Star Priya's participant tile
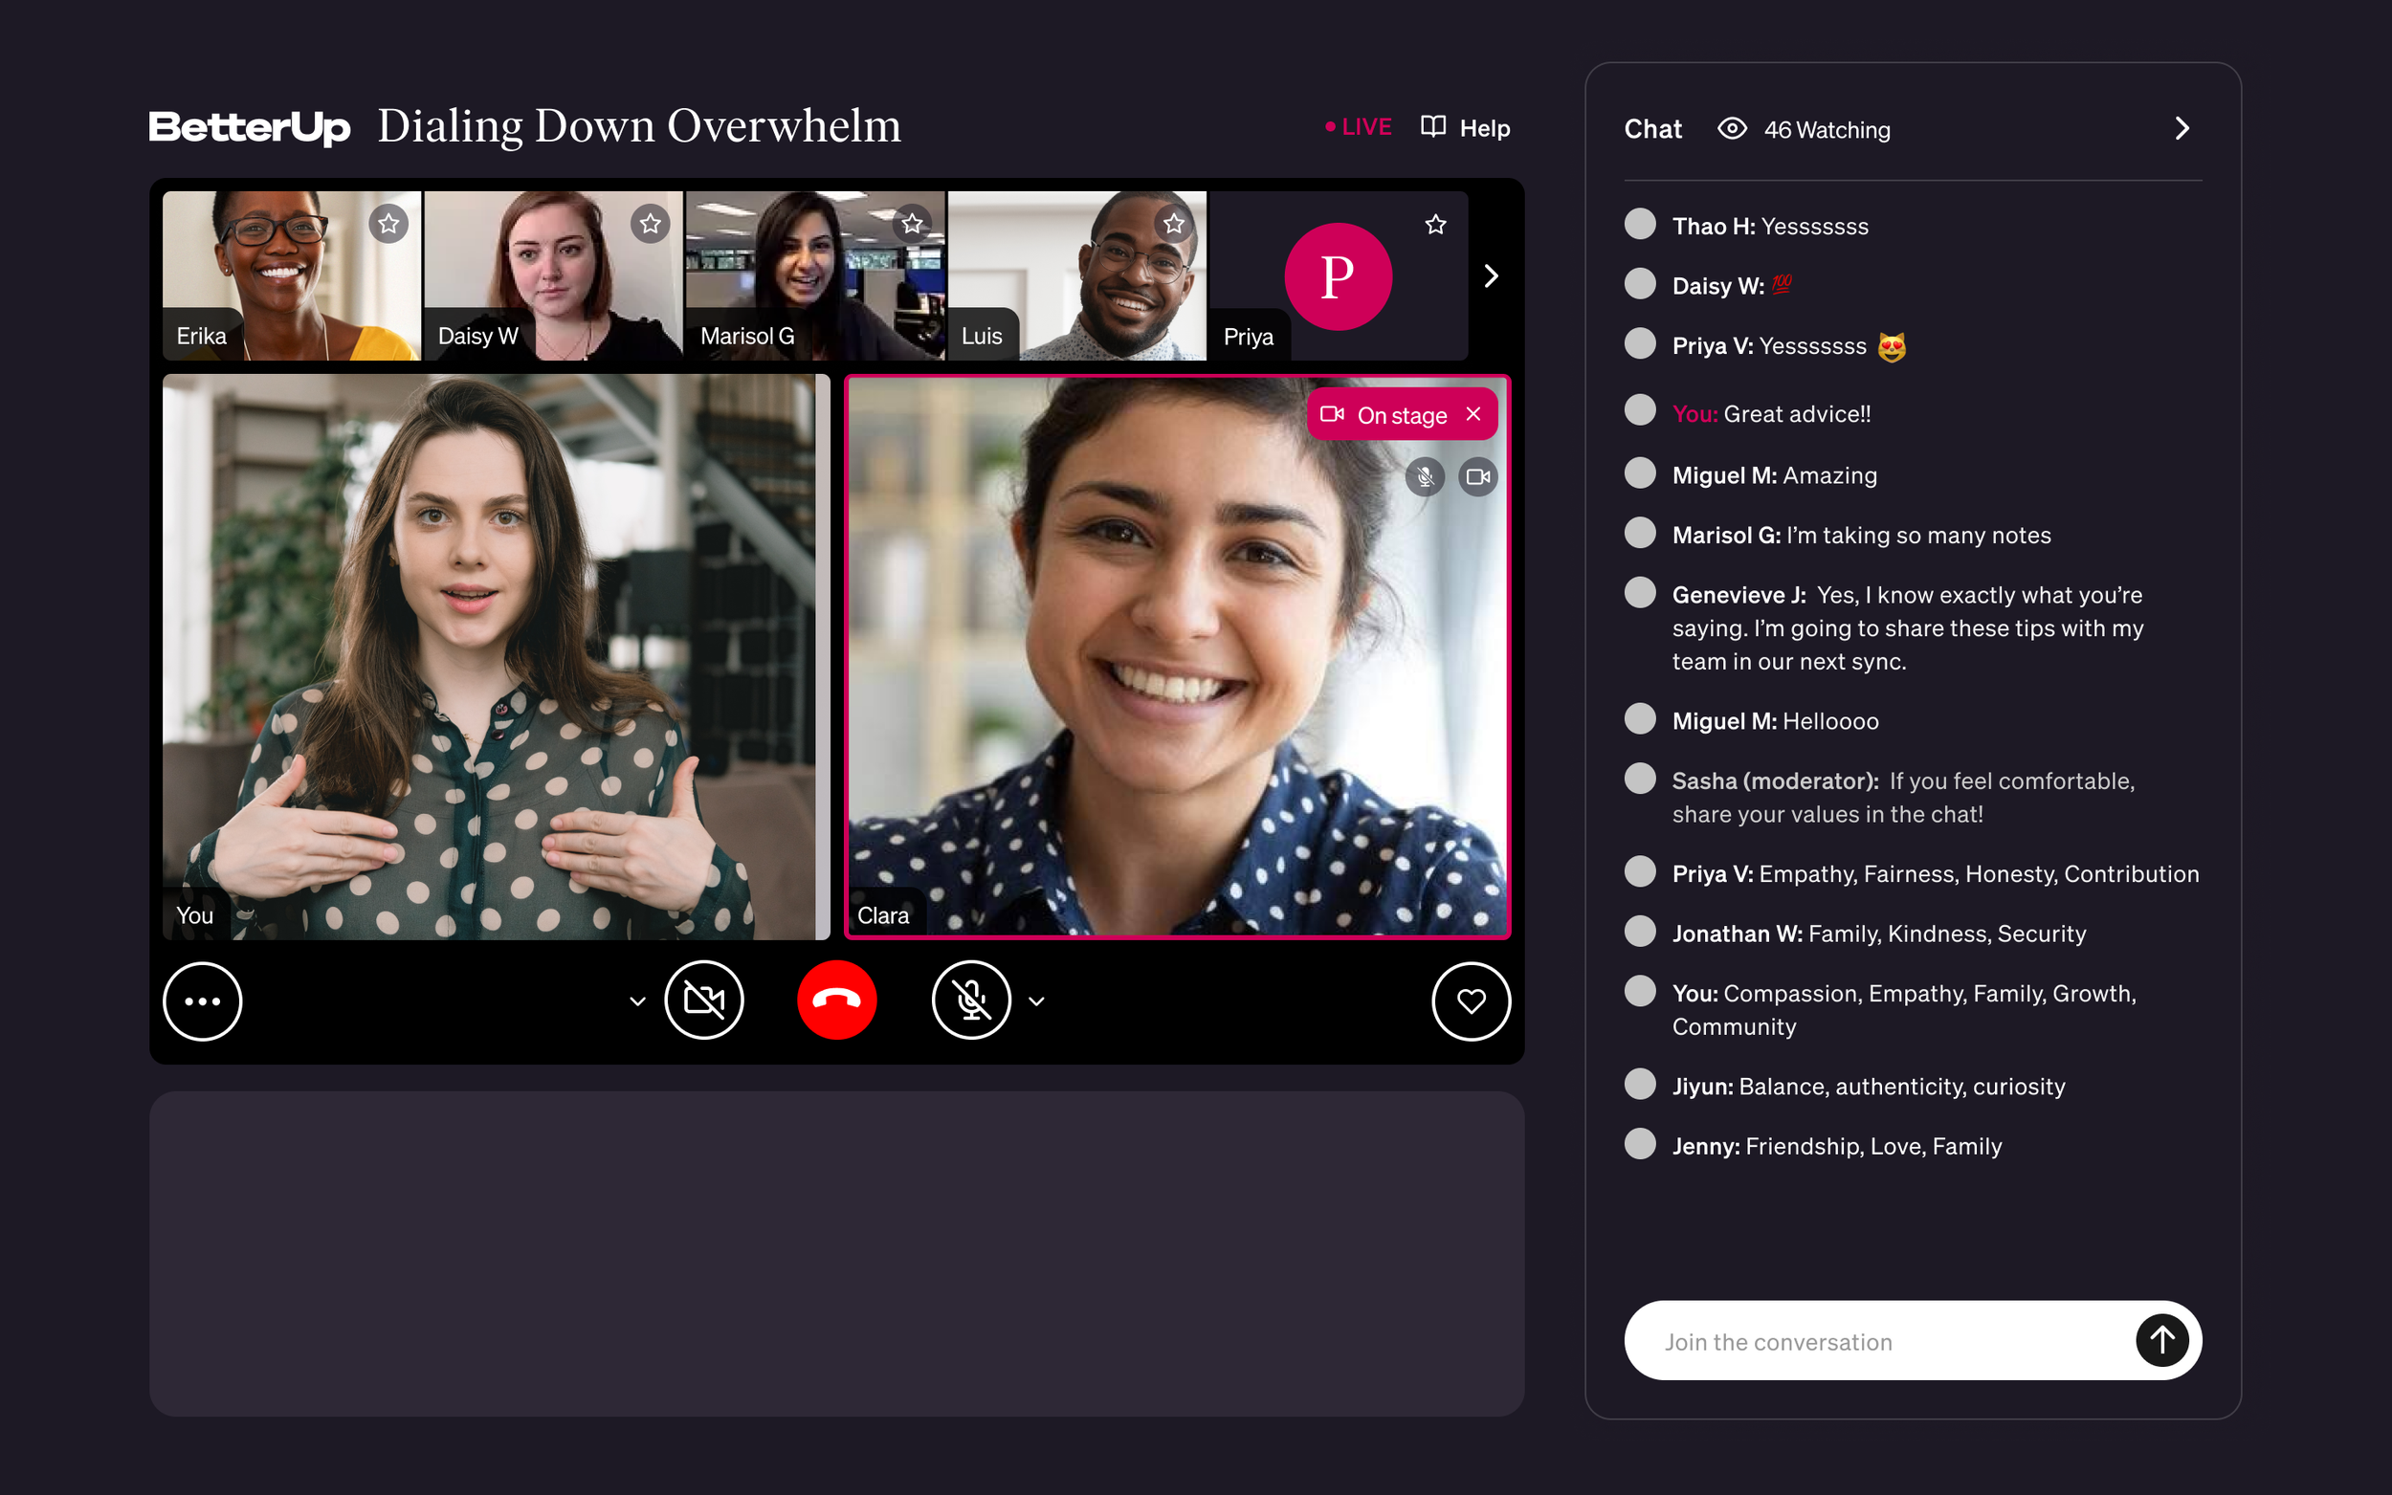Screen dimensions: 2392x1495 1436,225
